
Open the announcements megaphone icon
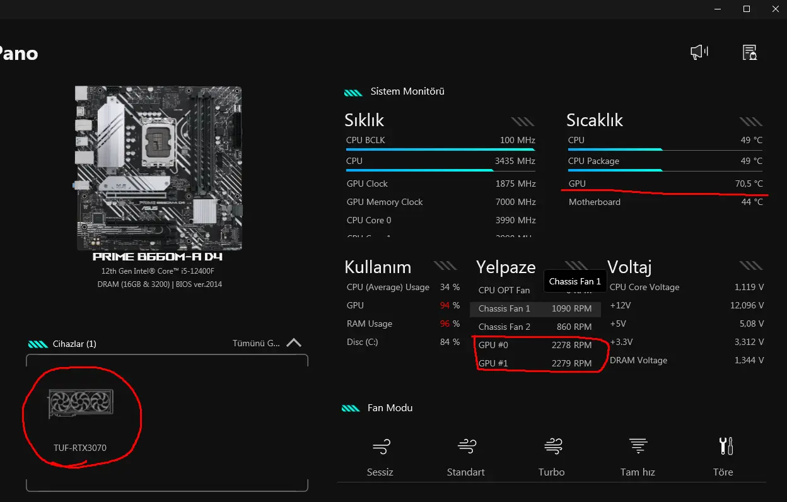699,52
